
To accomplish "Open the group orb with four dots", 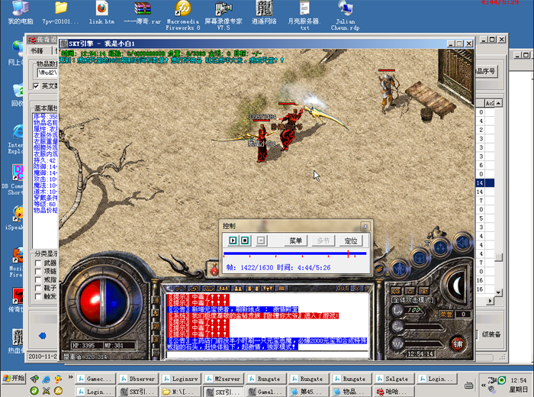I will (x=441, y=248).
